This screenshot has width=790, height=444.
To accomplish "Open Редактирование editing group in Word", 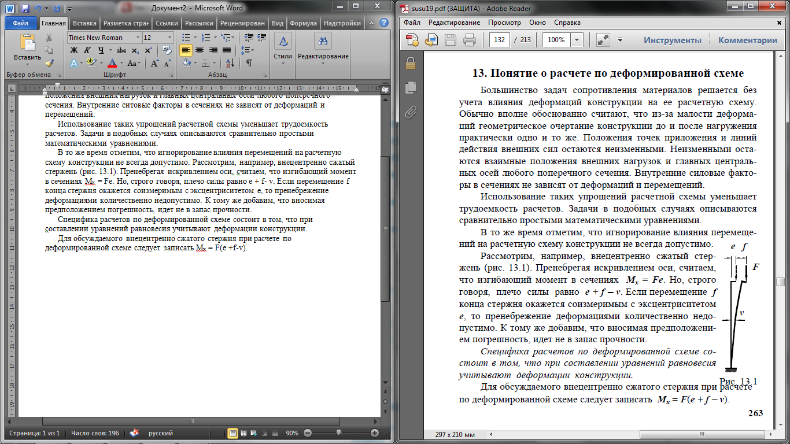I will 323,49.
